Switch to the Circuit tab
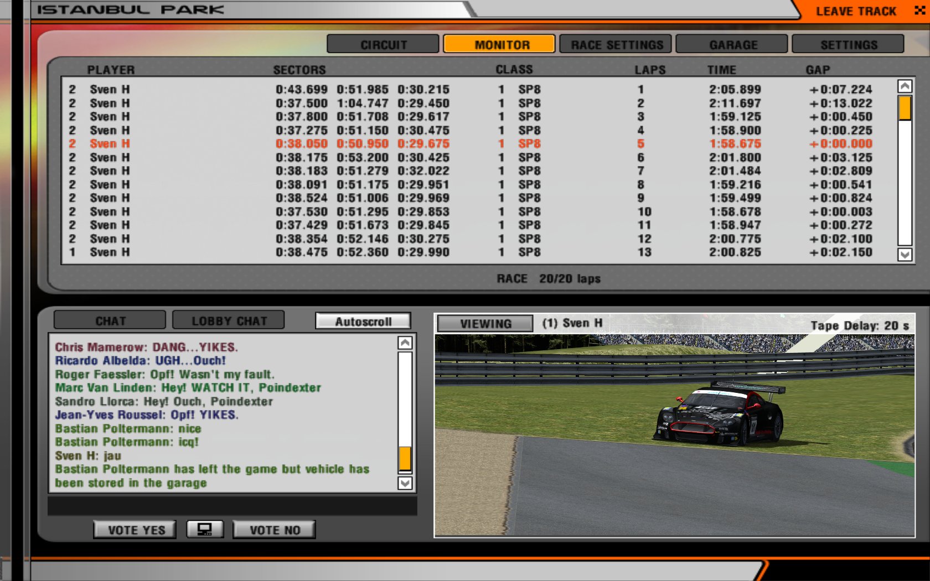Image resolution: width=930 pixels, height=581 pixels. [x=383, y=45]
